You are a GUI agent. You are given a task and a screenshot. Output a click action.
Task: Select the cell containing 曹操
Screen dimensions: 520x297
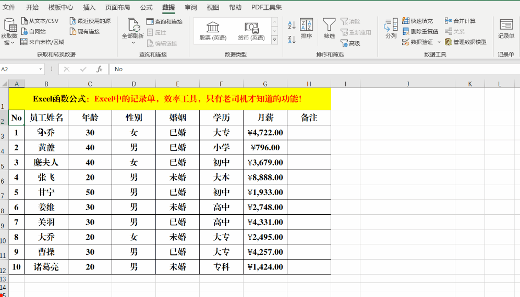tap(46, 252)
